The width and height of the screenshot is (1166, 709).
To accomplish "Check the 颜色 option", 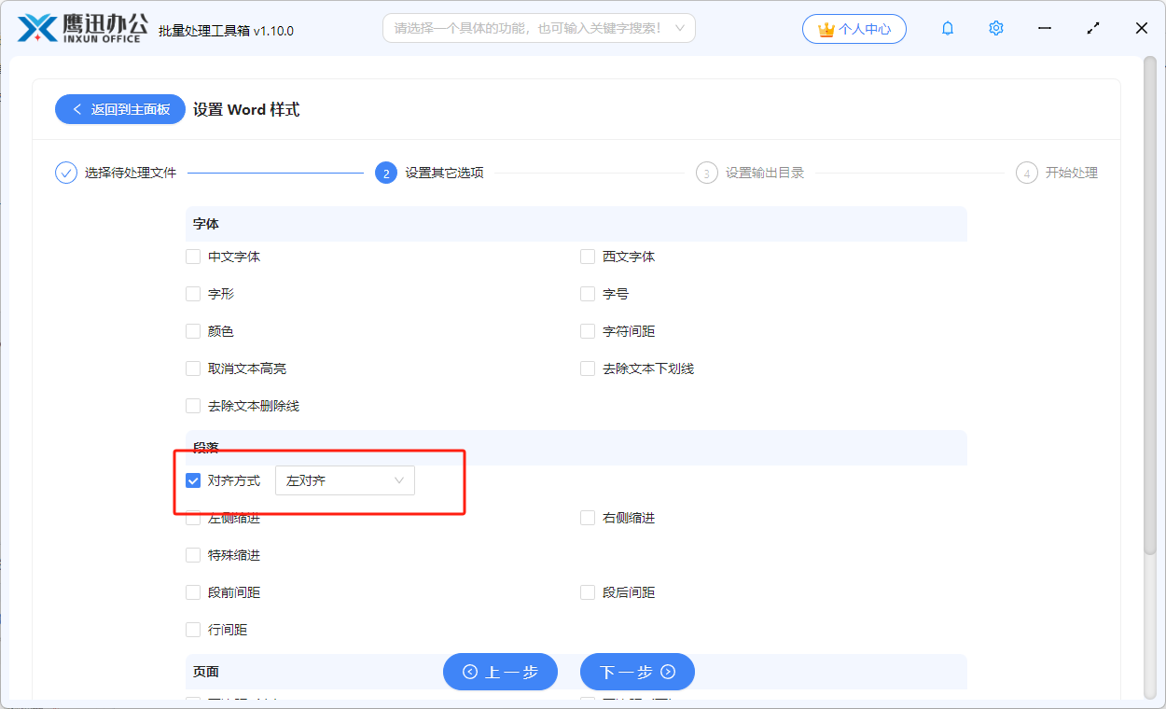I will pyautogui.click(x=193, y=331).
